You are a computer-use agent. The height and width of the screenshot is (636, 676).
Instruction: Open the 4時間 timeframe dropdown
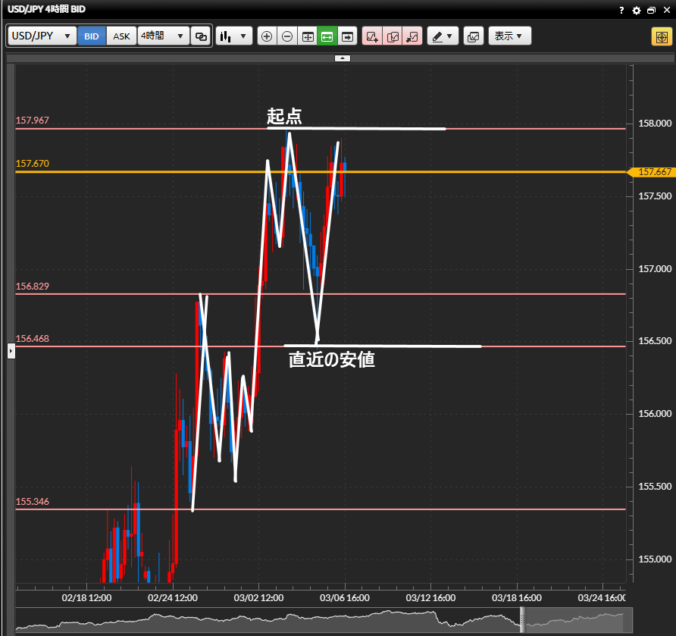(163, 36)
